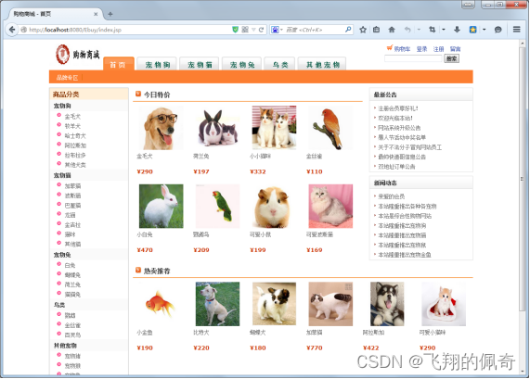This screenshot has height=379, width=530.
Task: Open the 注册会员享好礼 announcement
Action: (x=398, y=108)
